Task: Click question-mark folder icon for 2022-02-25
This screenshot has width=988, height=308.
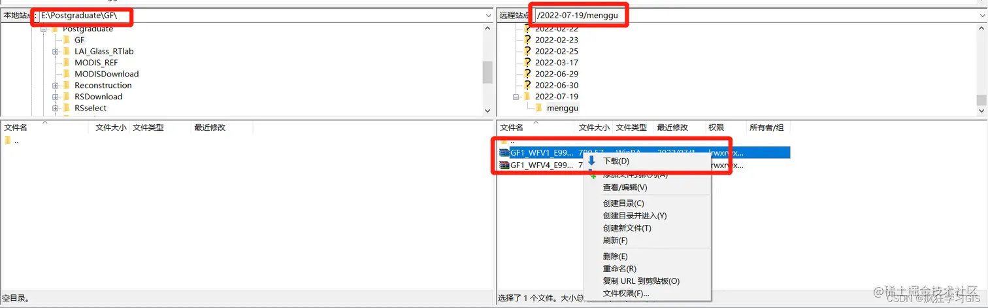Action: [527, 51]
